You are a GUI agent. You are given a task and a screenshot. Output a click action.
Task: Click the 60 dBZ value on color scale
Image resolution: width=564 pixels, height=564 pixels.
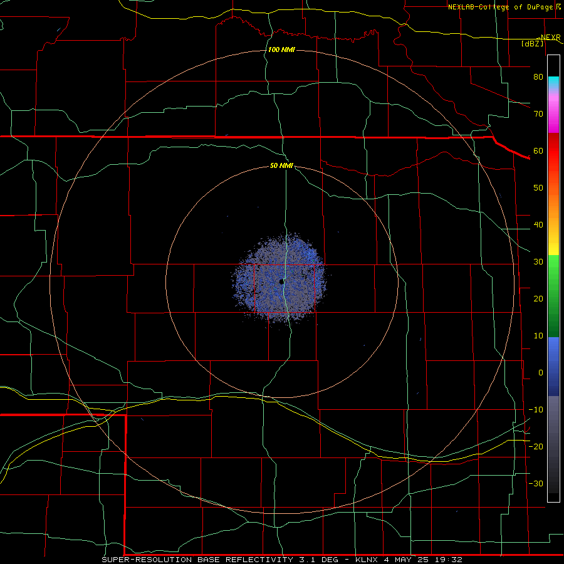coord(538,151)
